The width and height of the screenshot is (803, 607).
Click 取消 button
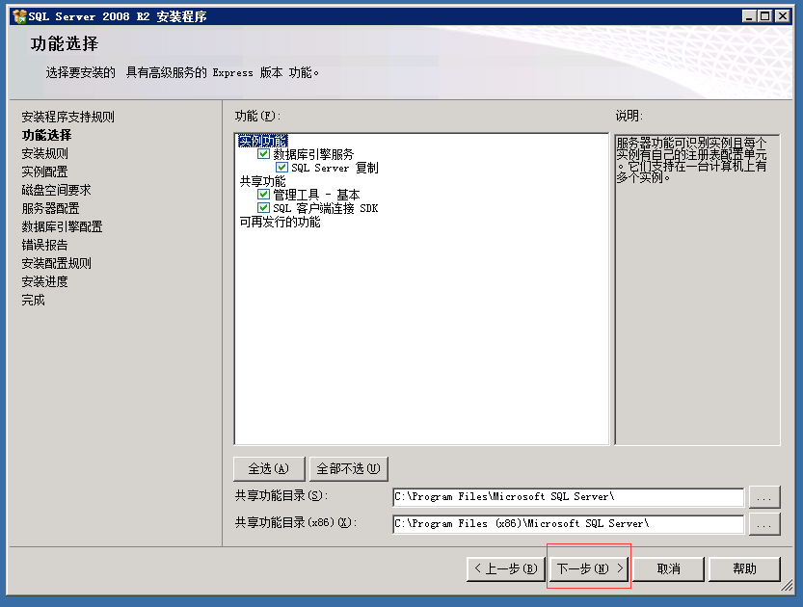[669, 568]
